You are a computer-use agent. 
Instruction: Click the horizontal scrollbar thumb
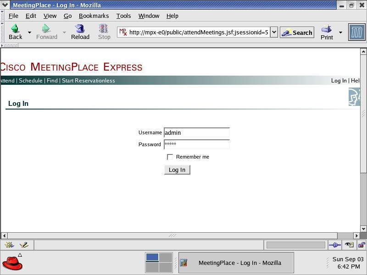click(172, 236)
